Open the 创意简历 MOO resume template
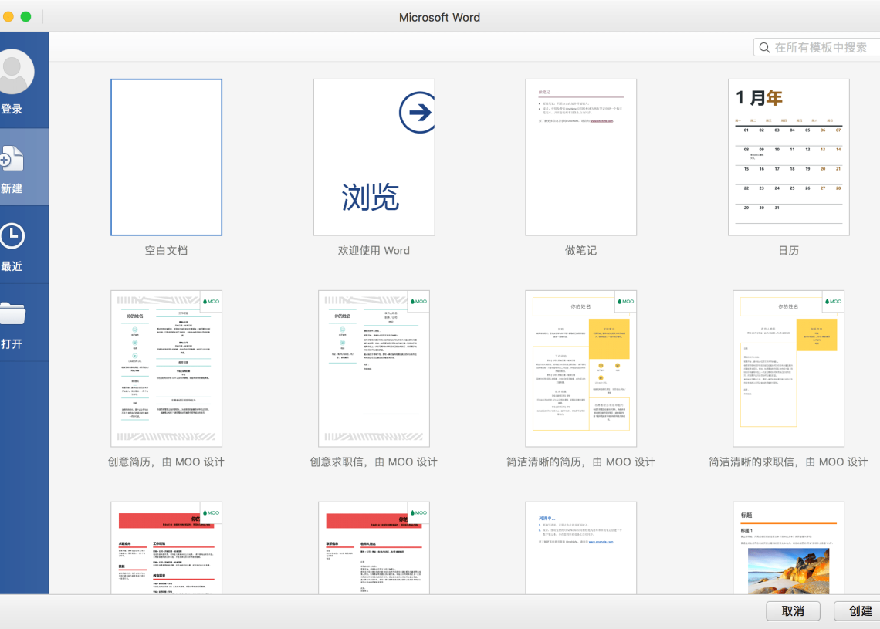 pos(165,367)
